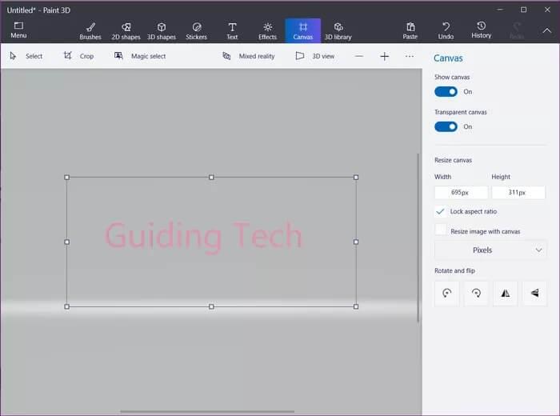Image resolution: width=560 pixels, height=416 pixels.
Task: Choose the Select tool
Action: click(x=26, y=56)
